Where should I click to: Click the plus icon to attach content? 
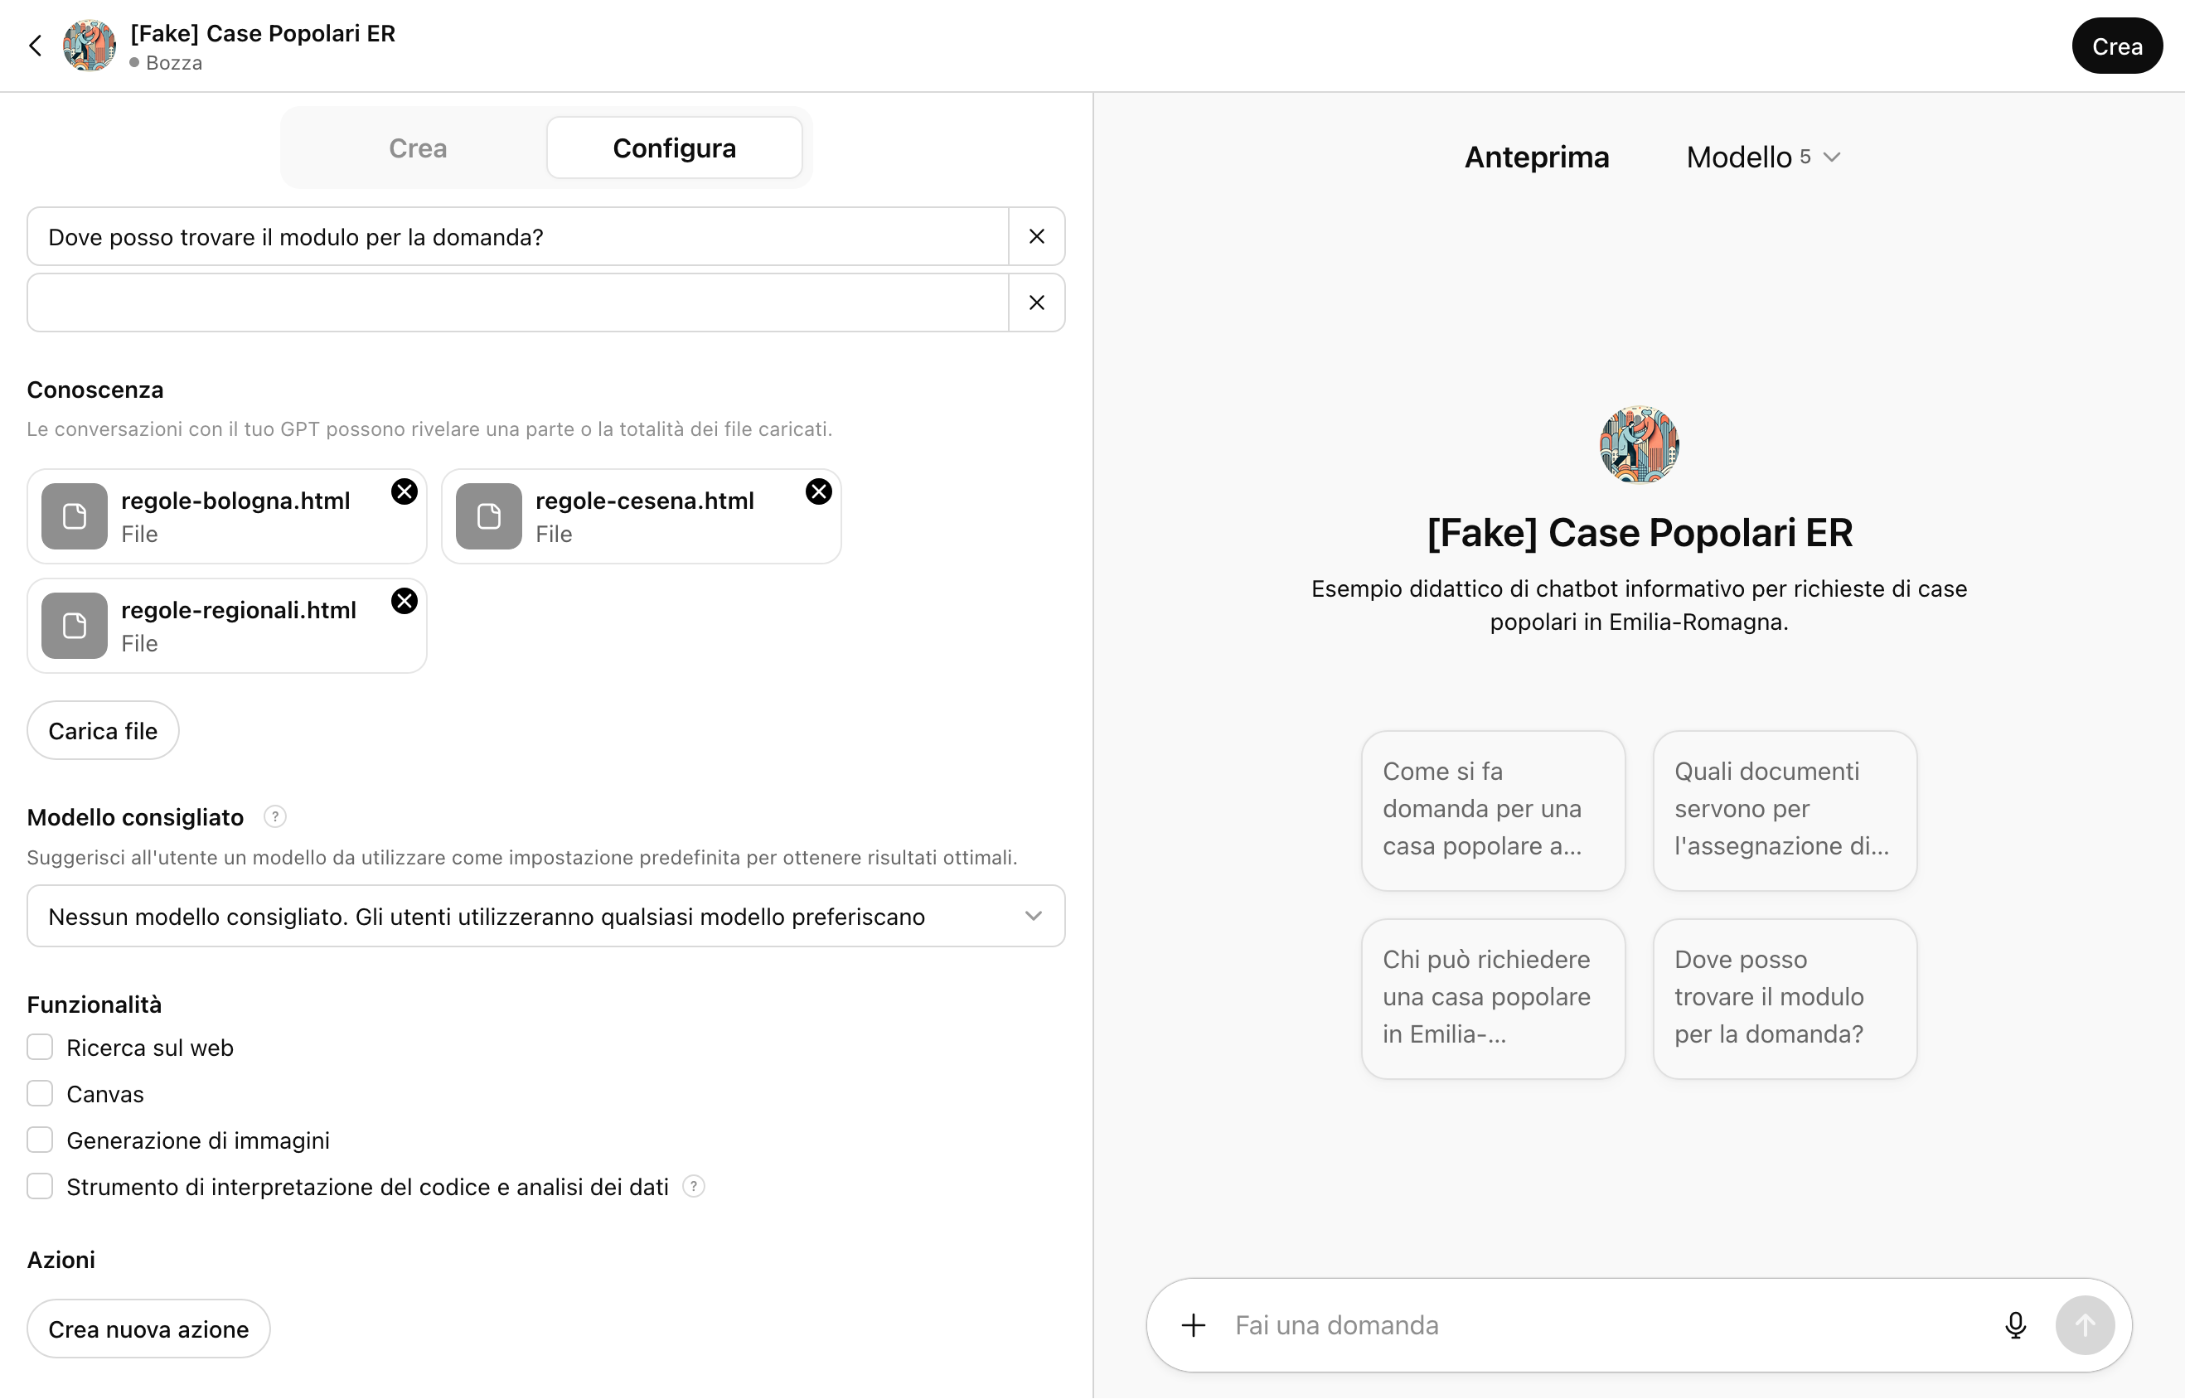pos(1194,1325)
